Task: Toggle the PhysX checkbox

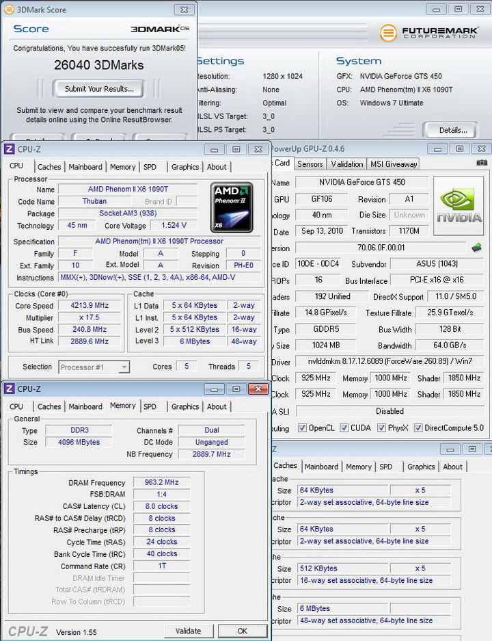Action: (x=381, y=428)
